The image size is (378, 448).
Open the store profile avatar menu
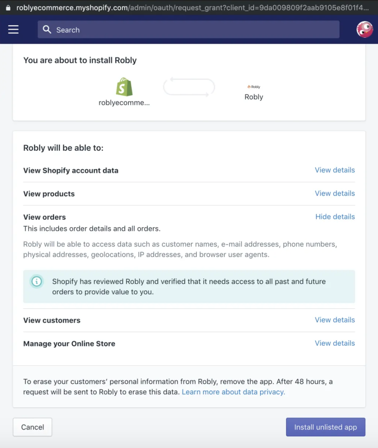pyautogui.click(x=364, y=29)
